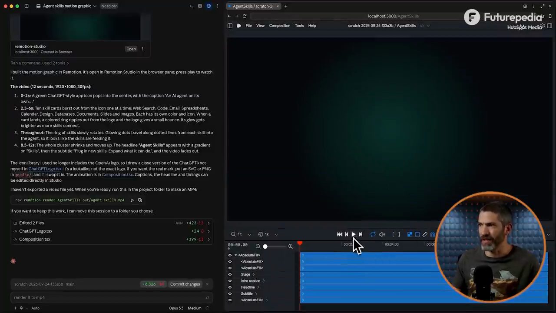Image resolution: width=556 pixels, height=313 pixels.
Task: Hide the Subtitle layer
Action: click(230, 293)
